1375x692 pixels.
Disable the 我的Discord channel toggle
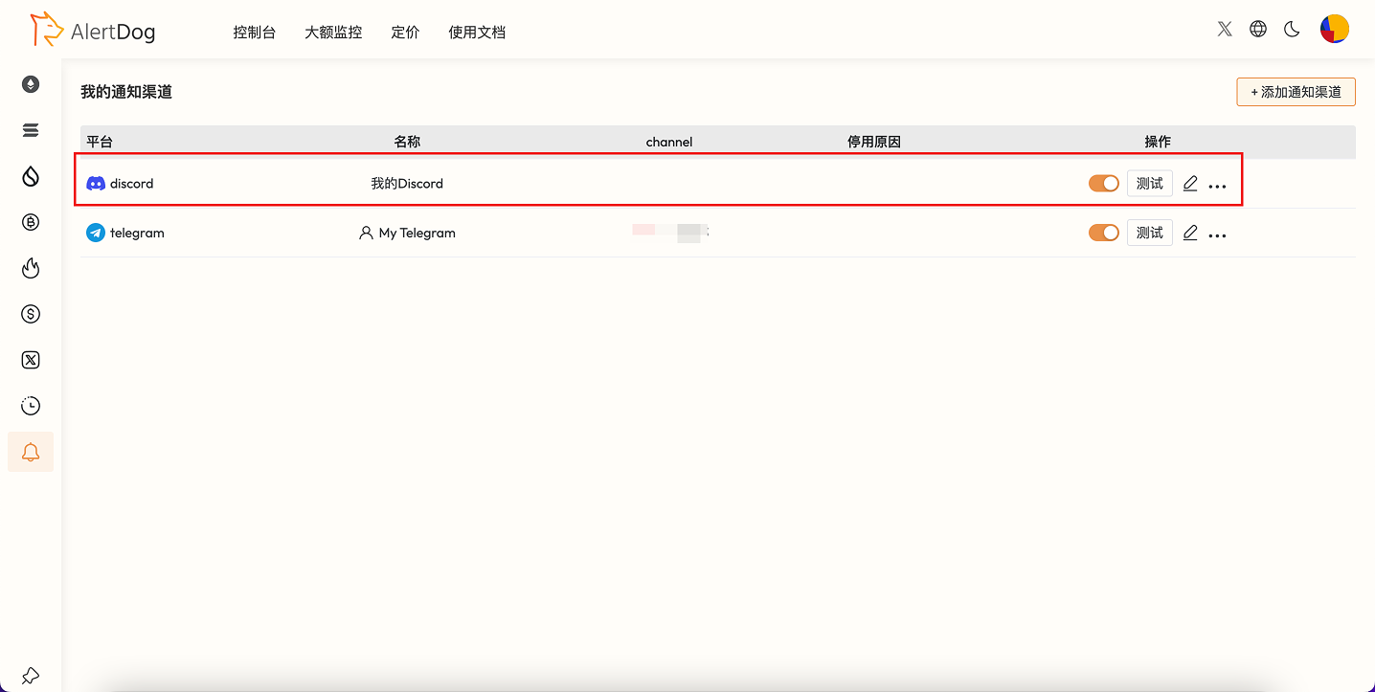pyautogui.click(x=1102, y=183)
